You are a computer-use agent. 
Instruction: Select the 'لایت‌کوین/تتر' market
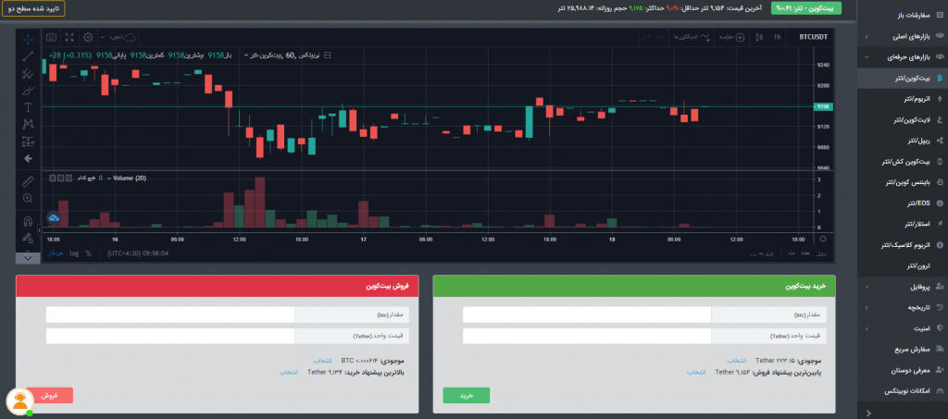(903, 120)
